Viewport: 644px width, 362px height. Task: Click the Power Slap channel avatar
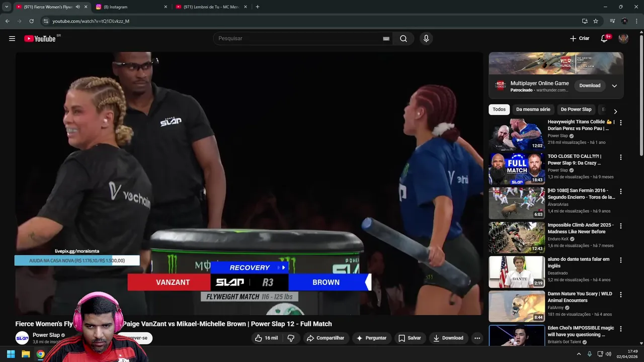pos(22,338)
